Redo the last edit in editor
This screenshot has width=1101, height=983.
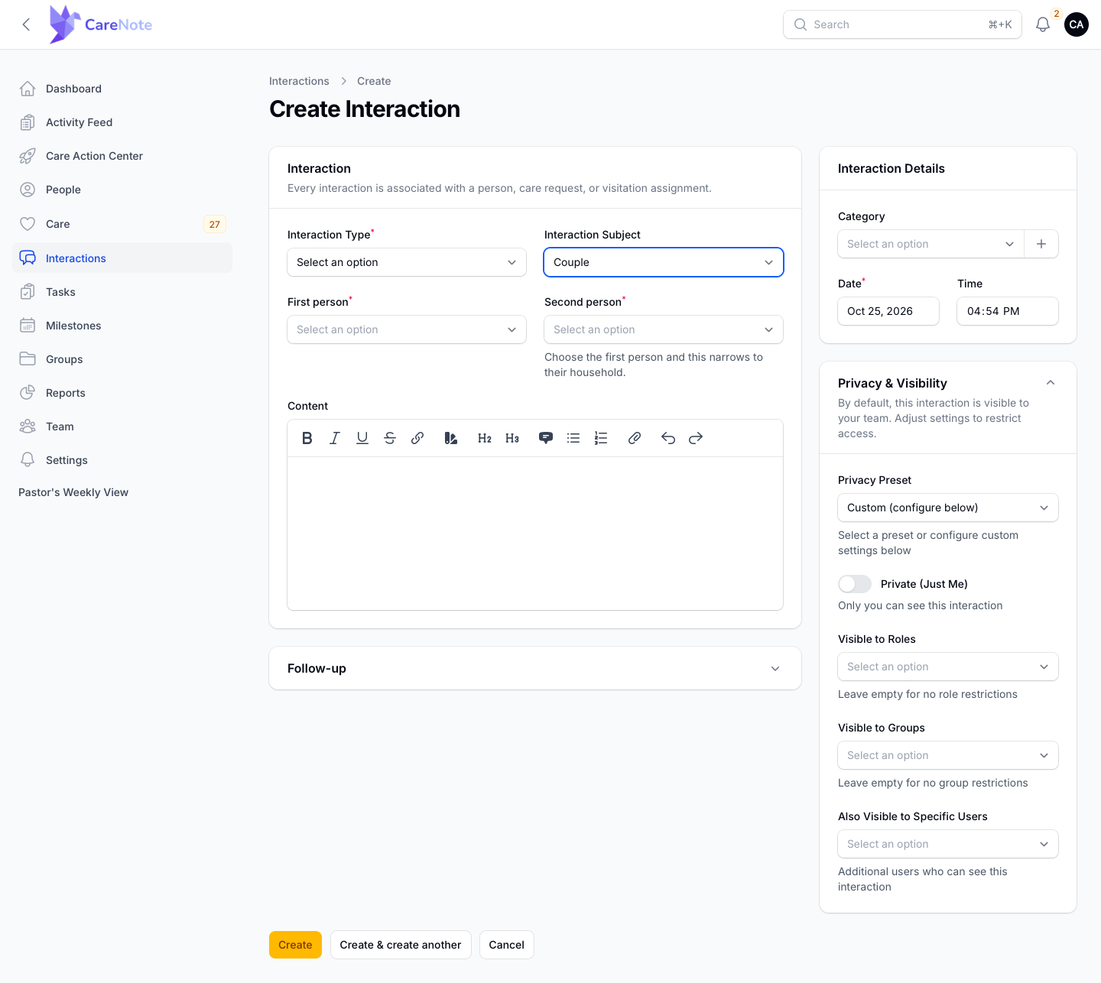coord(696,438)
